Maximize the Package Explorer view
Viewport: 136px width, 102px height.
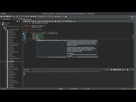click(21, 19)
